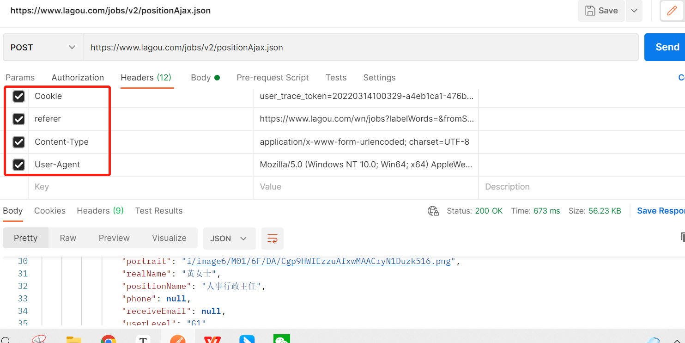
Task: Click the new header Description field
Action: coord(582,187)
